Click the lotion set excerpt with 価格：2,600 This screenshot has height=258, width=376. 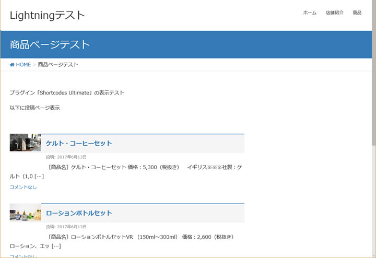[122, 241]
